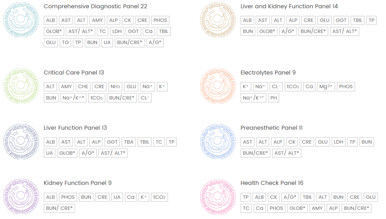This screenshot has height=219, width=386.
Task: Click the TBA tag in Liver Function Panel
Action: 129,142
